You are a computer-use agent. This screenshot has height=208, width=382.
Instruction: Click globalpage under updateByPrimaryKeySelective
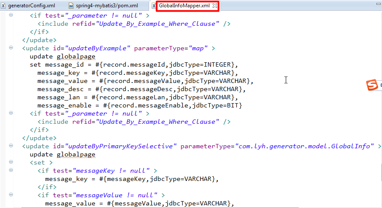click(x=76, y=154)
